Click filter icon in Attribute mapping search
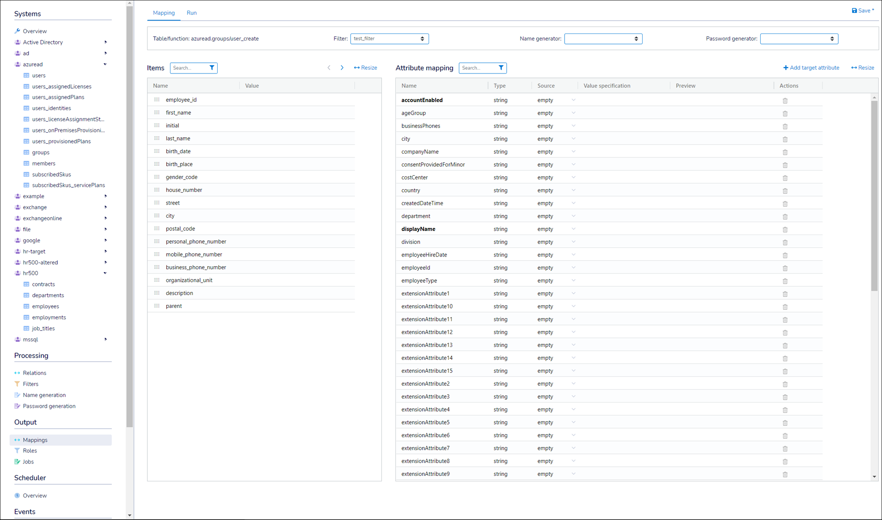Viewport: 882px width, 520px height. (501, 68)
